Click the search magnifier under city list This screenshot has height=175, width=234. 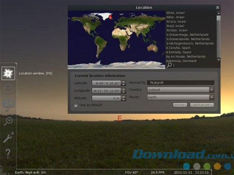(169, 65)
